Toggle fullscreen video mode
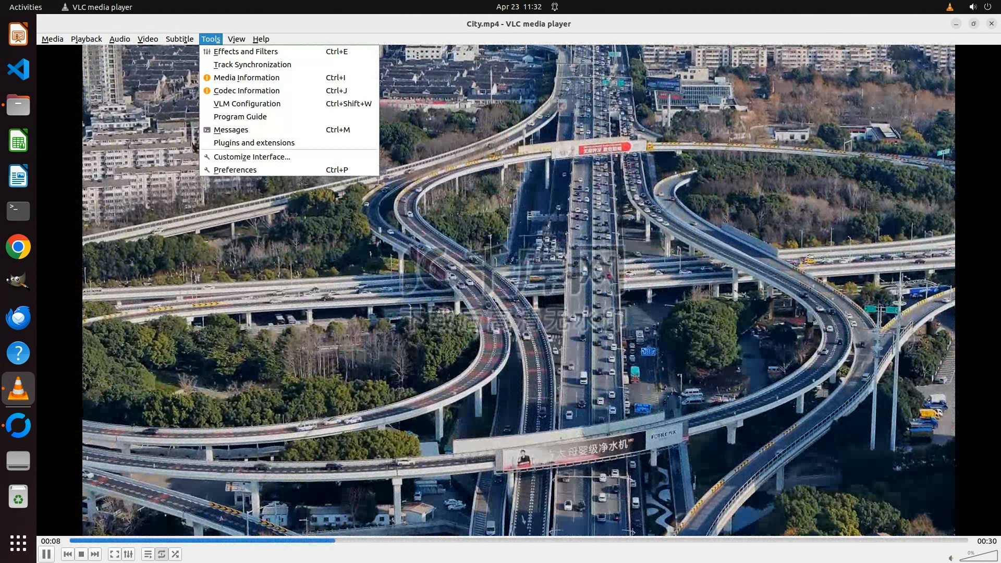Viewport: 1001px width, 563px height. click(x=114, y=554)
